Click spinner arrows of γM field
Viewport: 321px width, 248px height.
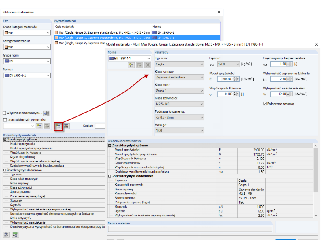(x=288, y=64)
